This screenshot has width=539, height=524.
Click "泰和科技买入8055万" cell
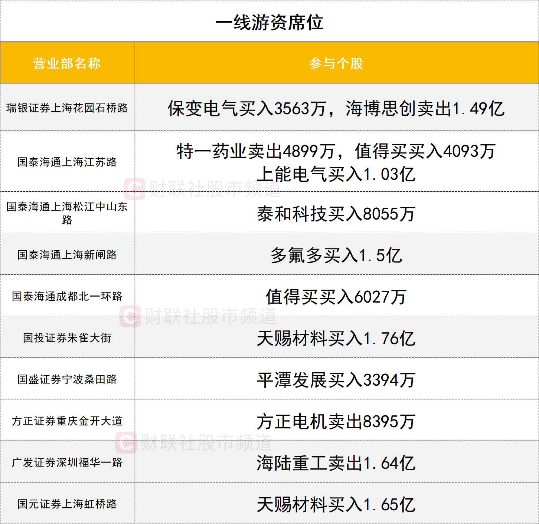pyautogui.click(x=336, y=212)
